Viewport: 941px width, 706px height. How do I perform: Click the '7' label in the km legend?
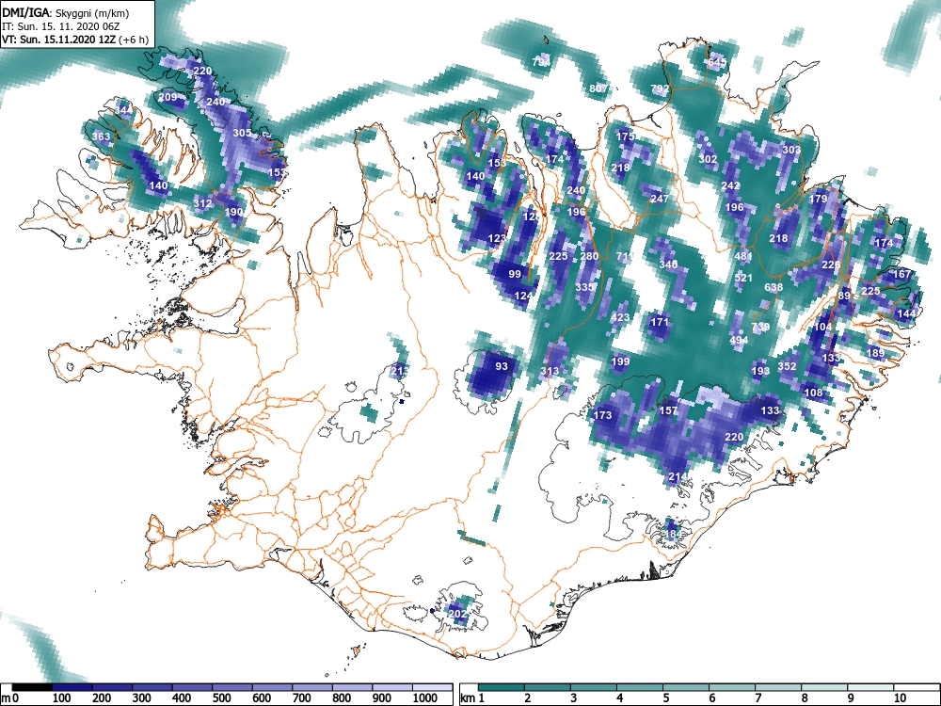click(758, 698)
